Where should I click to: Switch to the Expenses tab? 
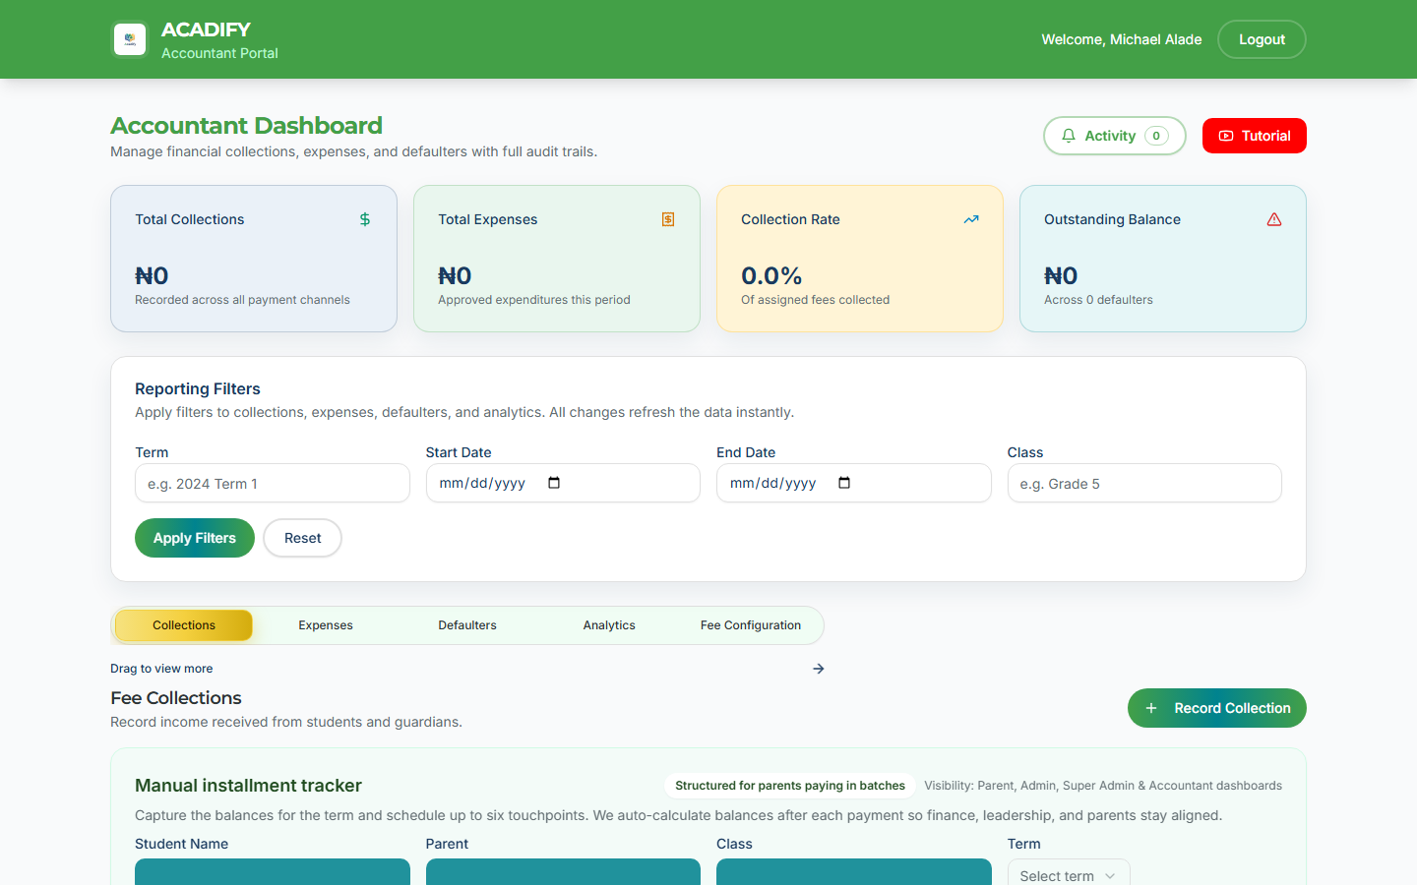click(325, 624)
